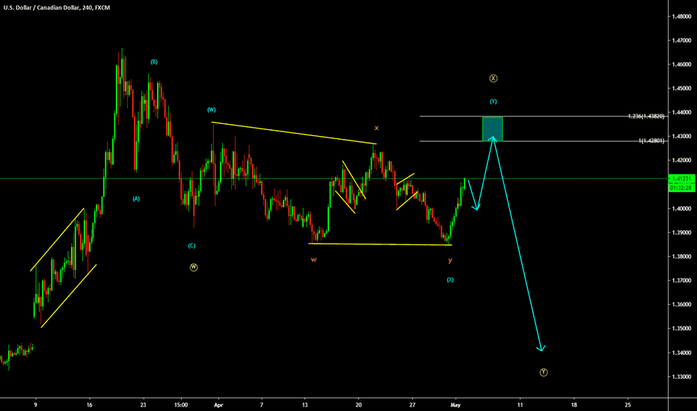Click the 1.36000 price axis label
The image size is (697, 411).
tap(682, 304)
